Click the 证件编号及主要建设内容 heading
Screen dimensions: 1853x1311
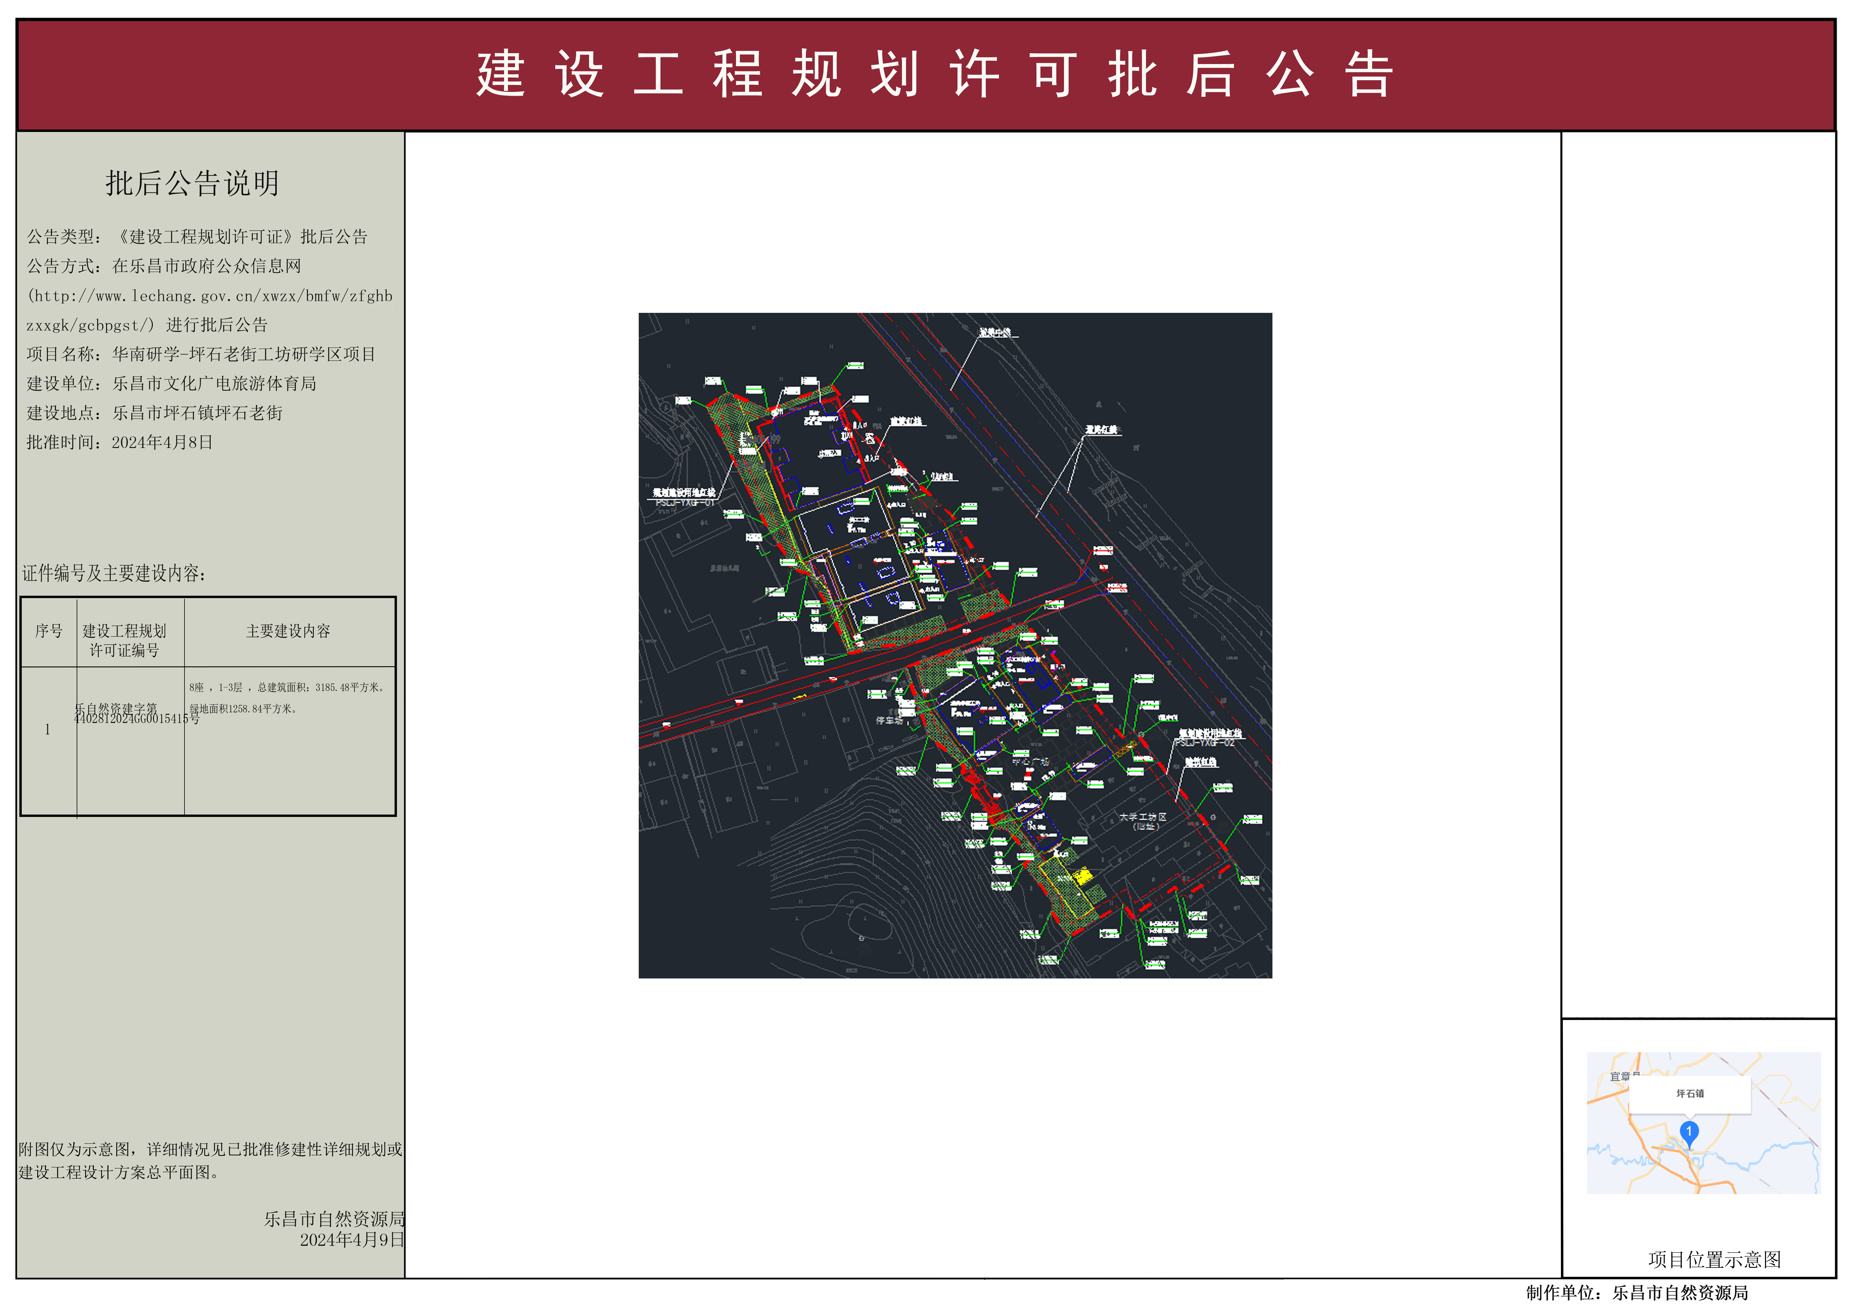click(x=114, y=573)
